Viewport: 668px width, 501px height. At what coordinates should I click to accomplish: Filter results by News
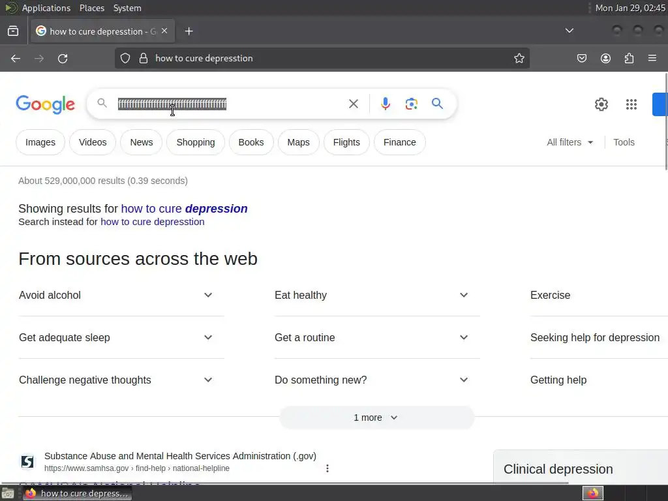tap(142, 142)
